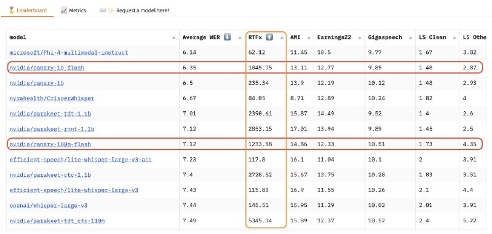Click the medal icon on Leaderboard tab

point(12,10)
